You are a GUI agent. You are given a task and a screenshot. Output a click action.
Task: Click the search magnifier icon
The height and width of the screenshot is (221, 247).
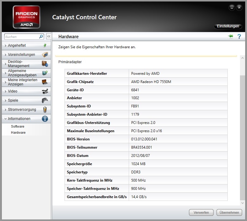pos(41,37)
